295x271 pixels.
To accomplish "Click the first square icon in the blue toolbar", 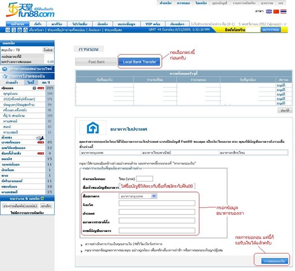I will [x=8, y=30].
